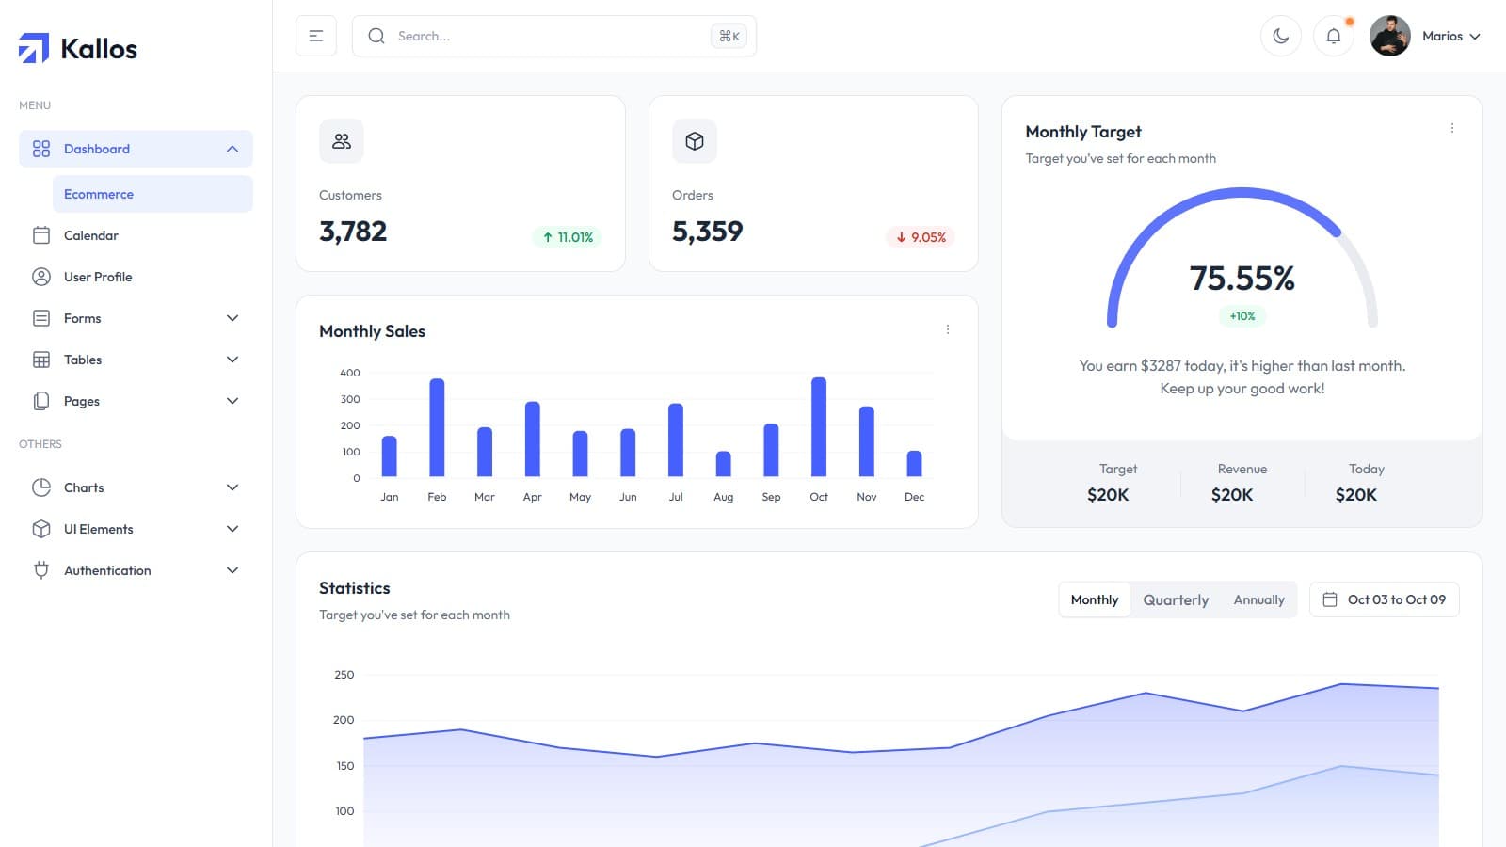Image resolution: width=1506 pixels, height=847 pixels.
Task: Expand the Forms menu chevron
Action: [232, 318]
